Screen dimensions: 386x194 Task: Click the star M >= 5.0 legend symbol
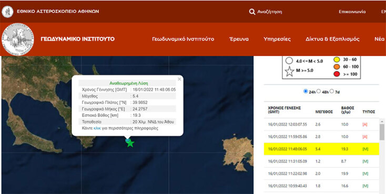[289, 71]
